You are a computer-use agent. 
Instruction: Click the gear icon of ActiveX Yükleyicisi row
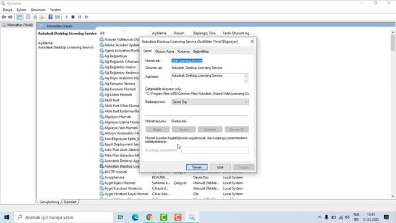(x=101, y=40)
